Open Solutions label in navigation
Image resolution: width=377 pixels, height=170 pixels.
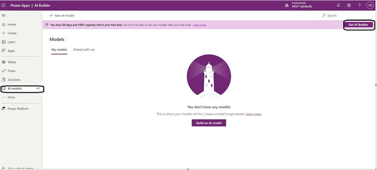[14, 80]
